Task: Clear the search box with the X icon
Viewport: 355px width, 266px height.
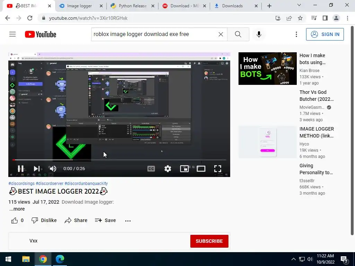Action: pos(221,34)
